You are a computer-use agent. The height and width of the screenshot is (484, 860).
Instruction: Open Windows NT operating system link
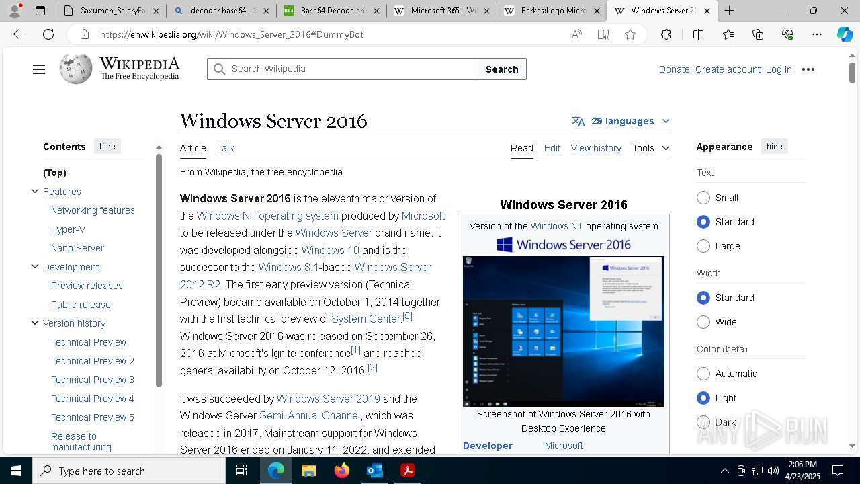click(x=267, y=216)
